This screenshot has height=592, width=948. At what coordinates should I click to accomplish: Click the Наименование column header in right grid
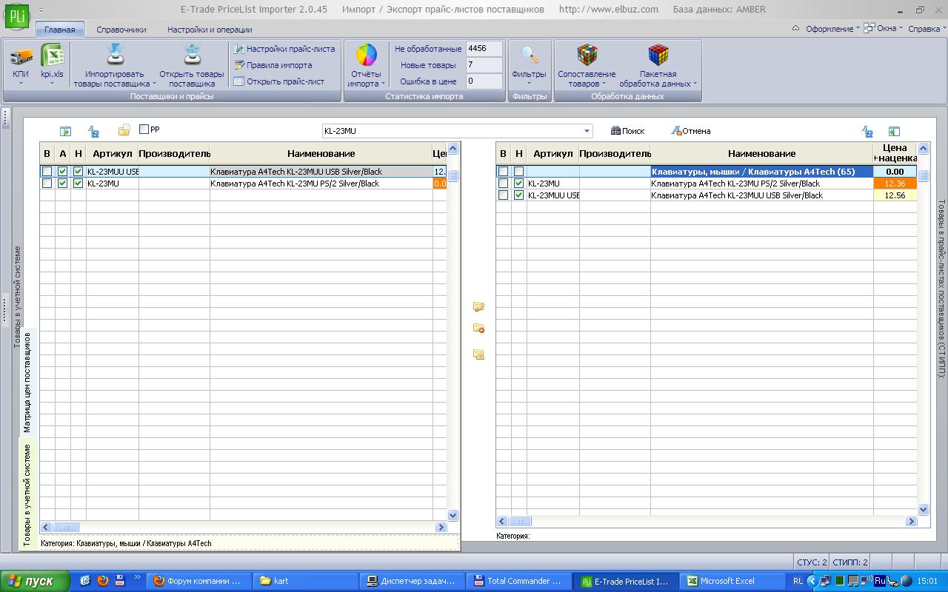[x=761, y=153]
